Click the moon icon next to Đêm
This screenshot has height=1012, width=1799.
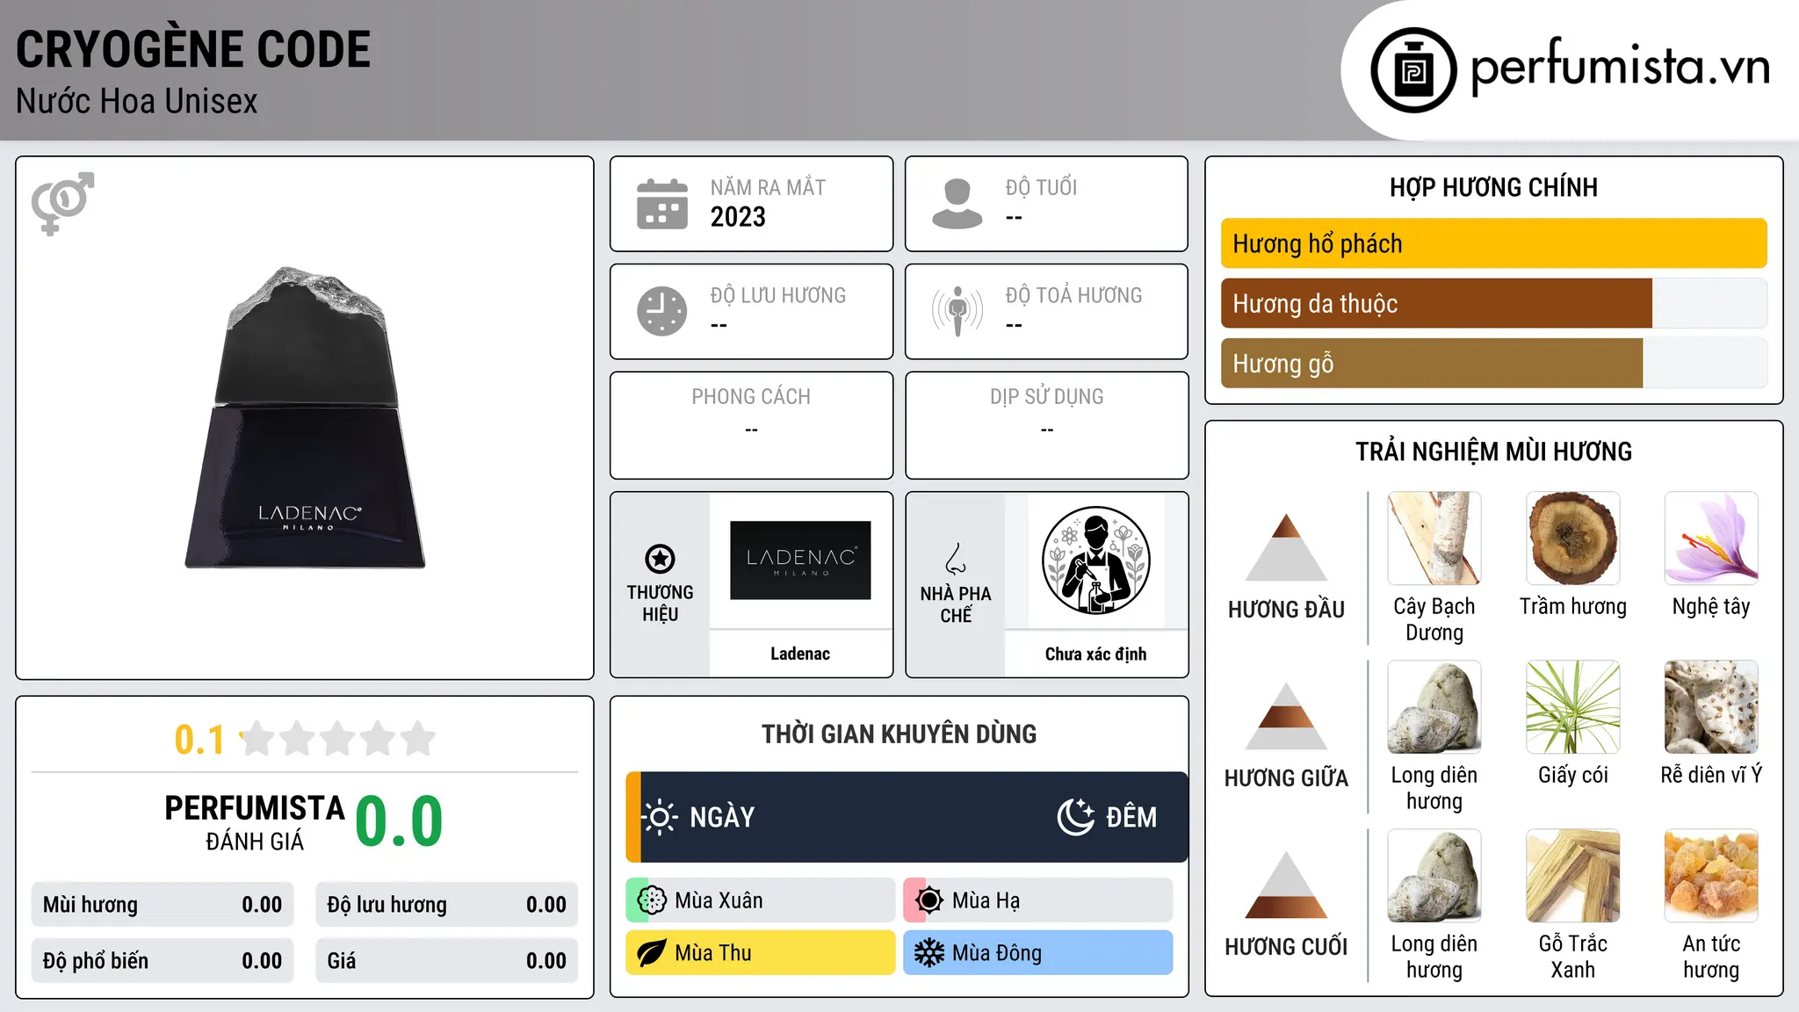(x=1076, y=817)
